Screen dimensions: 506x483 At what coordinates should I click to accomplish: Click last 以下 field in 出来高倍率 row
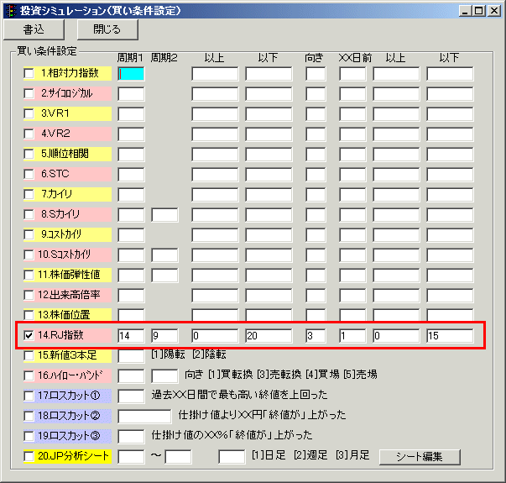(450, 296)
